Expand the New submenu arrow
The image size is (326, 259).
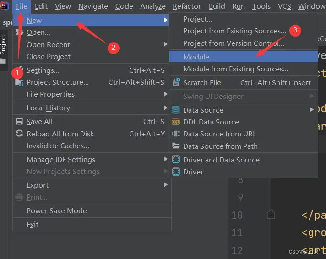coord(166,20)
